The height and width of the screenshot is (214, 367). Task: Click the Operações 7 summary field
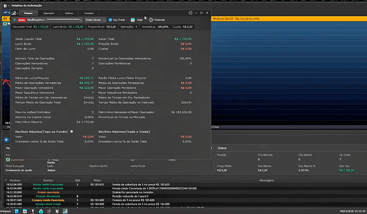tap(129, 27)
